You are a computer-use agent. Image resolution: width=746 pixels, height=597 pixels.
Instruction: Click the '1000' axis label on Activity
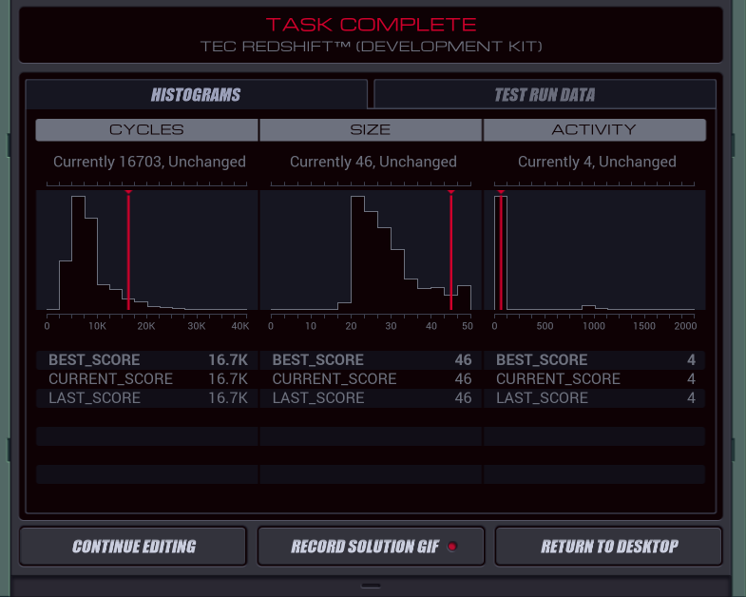click(x=594, y=326)
